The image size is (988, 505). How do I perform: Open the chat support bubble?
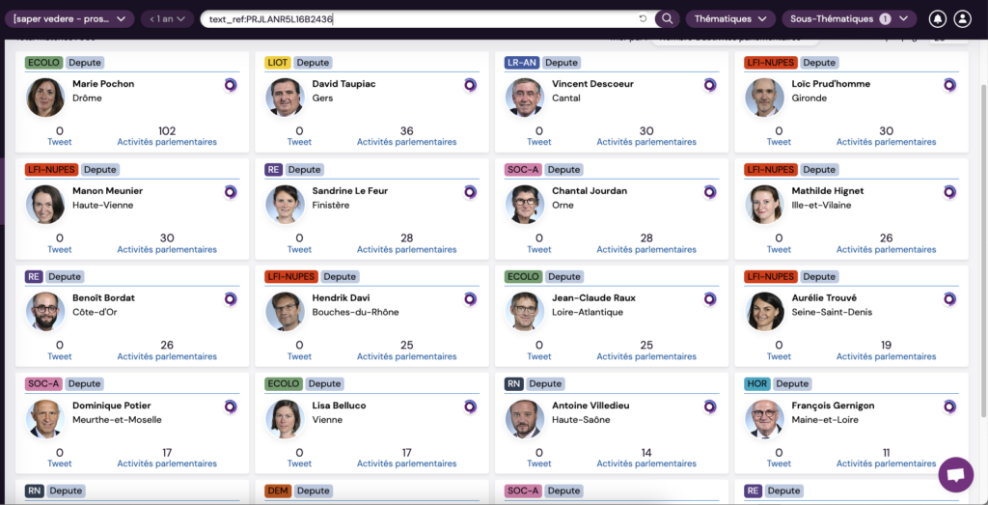(955, 475)
